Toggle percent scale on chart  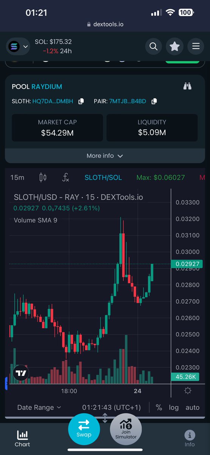[x=159, y=408]
